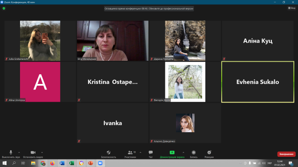Screen dimensions: 298x167
Task: Select Альона Давиденко profile photo tile
Action: tap(185, 123)
